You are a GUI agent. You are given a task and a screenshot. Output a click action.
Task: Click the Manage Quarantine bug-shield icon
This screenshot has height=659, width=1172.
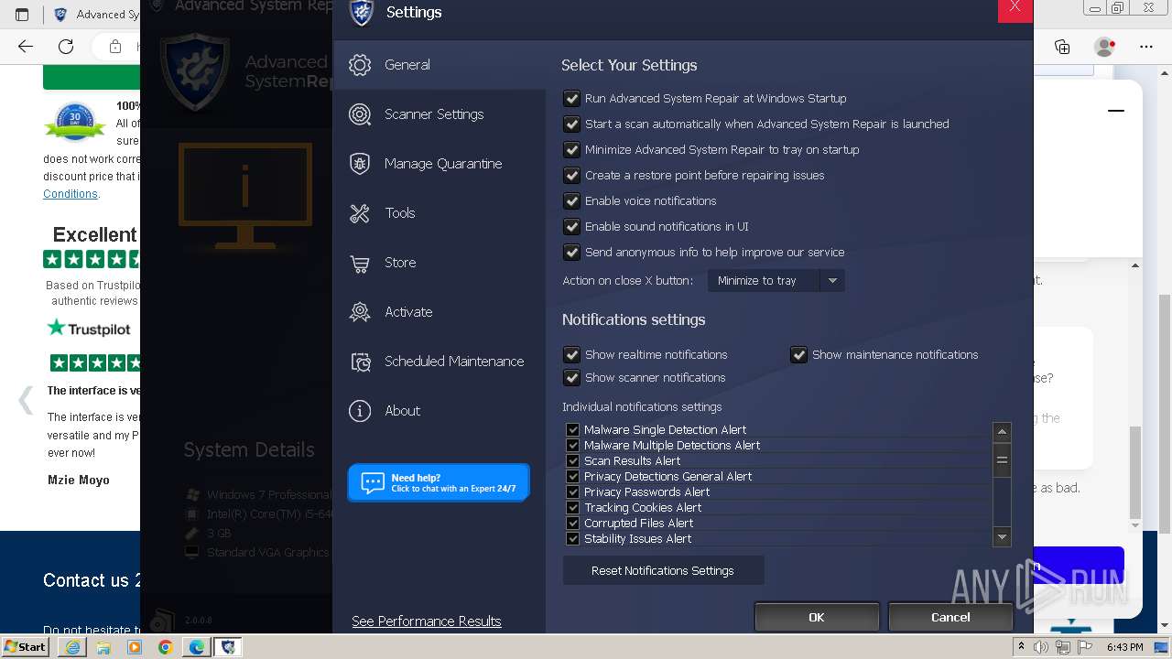[360, 164]
